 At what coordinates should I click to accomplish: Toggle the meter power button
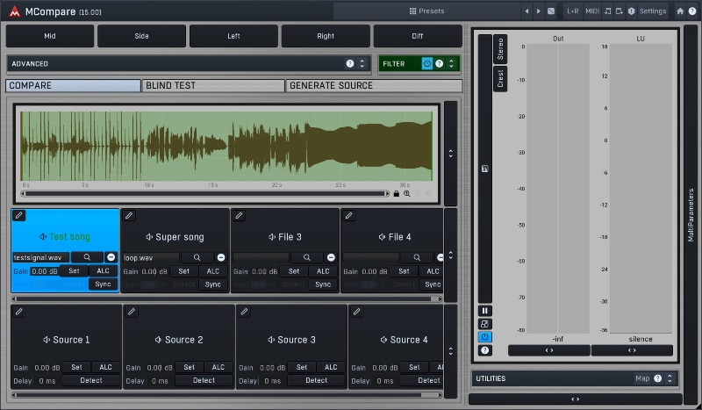pyautogui.click(x=485, y=337)
